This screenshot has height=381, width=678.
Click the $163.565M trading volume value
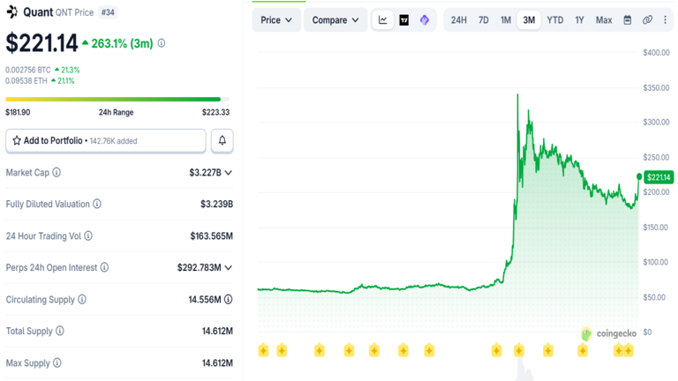(212, 235)
